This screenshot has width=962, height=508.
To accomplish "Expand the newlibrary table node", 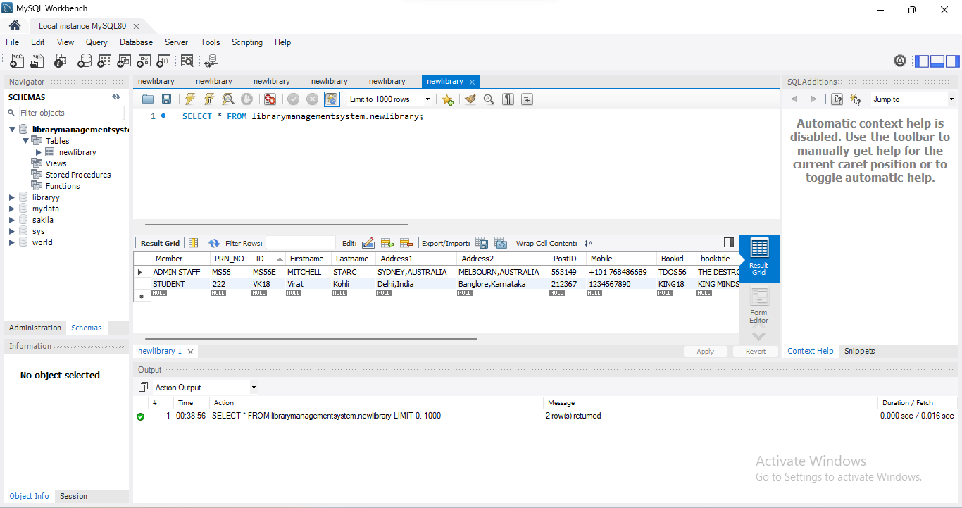I will tap(39, 152).
